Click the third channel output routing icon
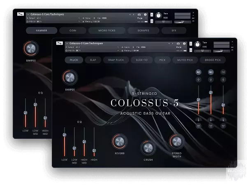250x185 pixels. click(x=223, y=126)
